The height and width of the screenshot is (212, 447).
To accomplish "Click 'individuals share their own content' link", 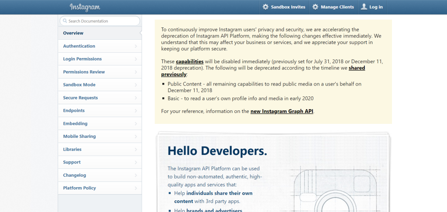I will pyautogui.click(x=219, y=193).
